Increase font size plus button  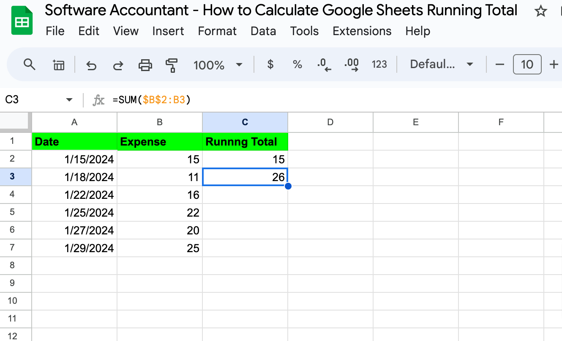tap(554, 64)
